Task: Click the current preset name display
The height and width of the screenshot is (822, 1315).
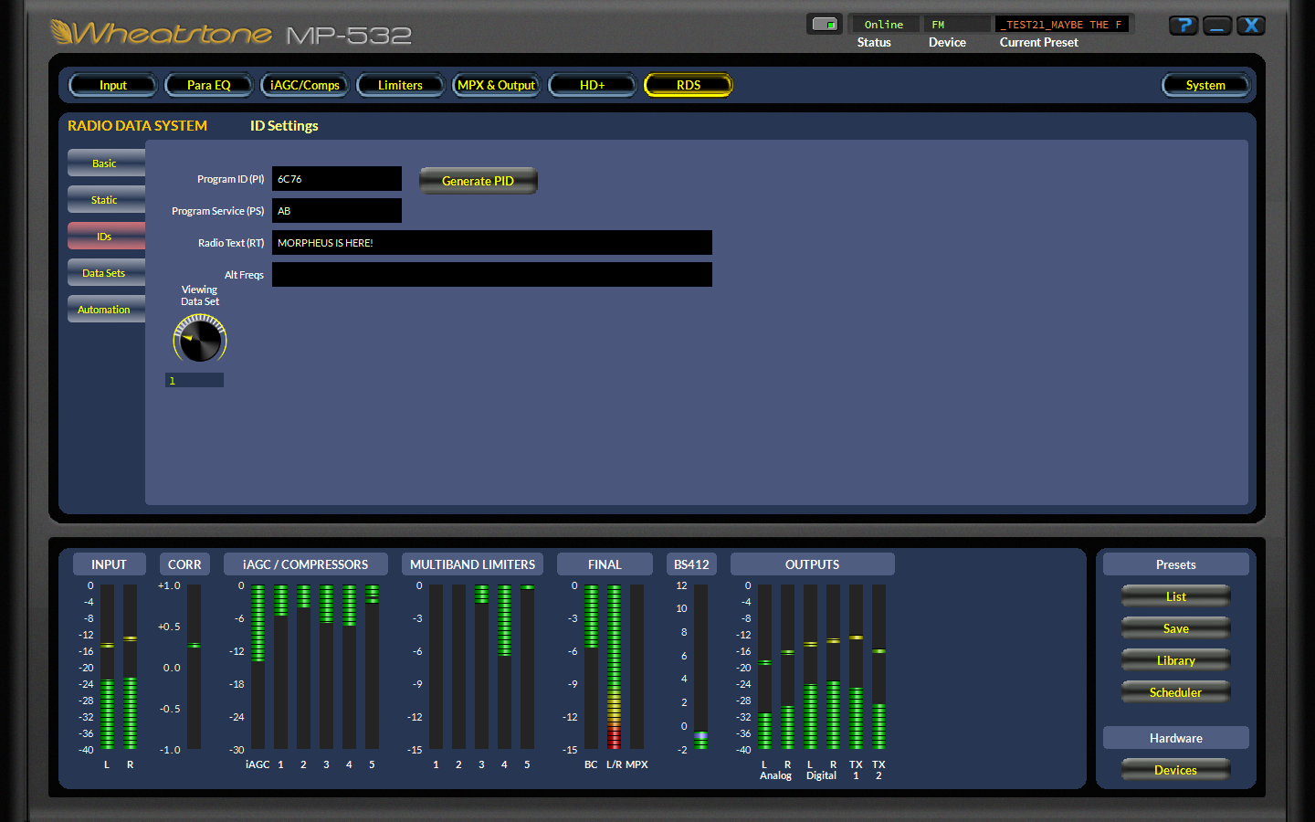Action: pos(1063,25)
